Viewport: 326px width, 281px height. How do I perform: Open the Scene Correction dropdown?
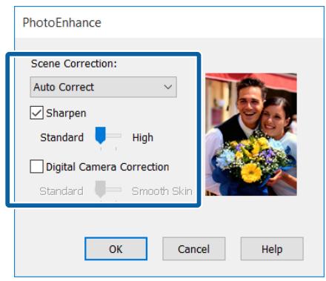coord(103,87)
